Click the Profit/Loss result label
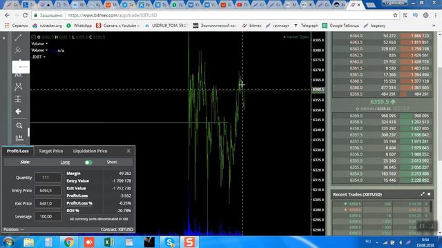 [x=77, y=196]
